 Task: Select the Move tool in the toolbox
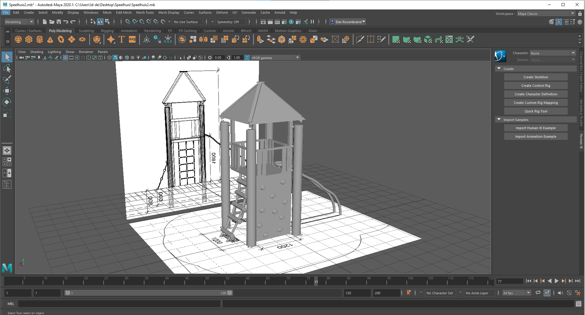click(7, 91)
